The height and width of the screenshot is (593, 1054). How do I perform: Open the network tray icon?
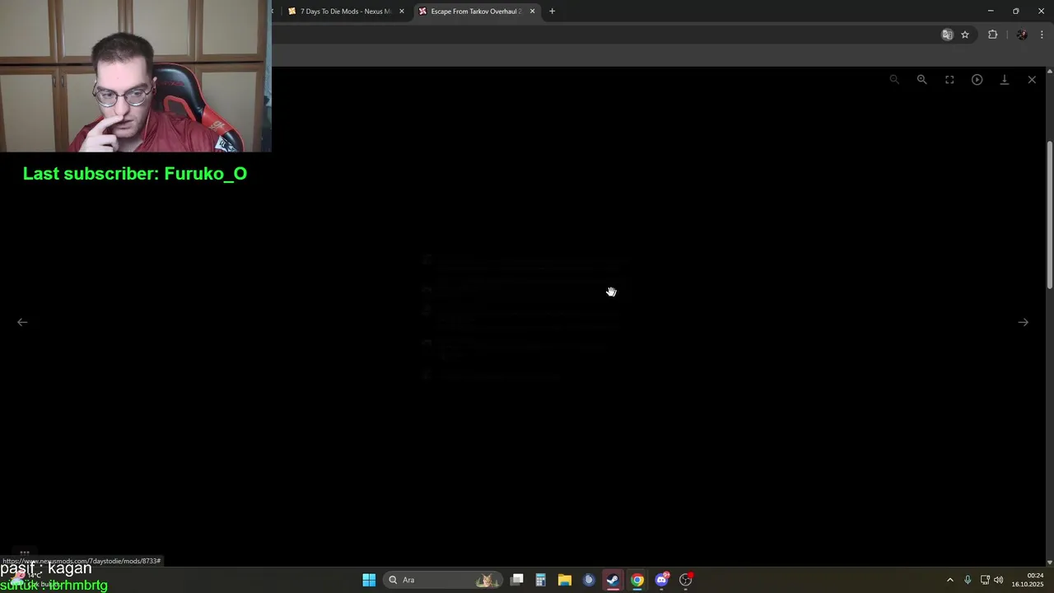(x=985, y=580)
